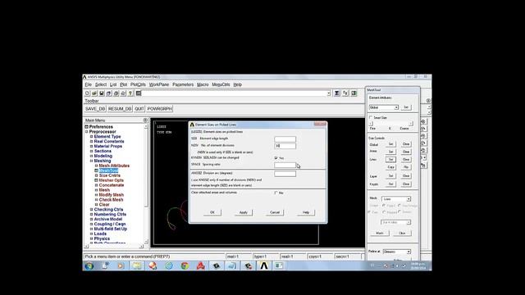Screen dimensions: 525x295
Task: Select the Sweep mesher radio button
Action: (x=399, y=211)
